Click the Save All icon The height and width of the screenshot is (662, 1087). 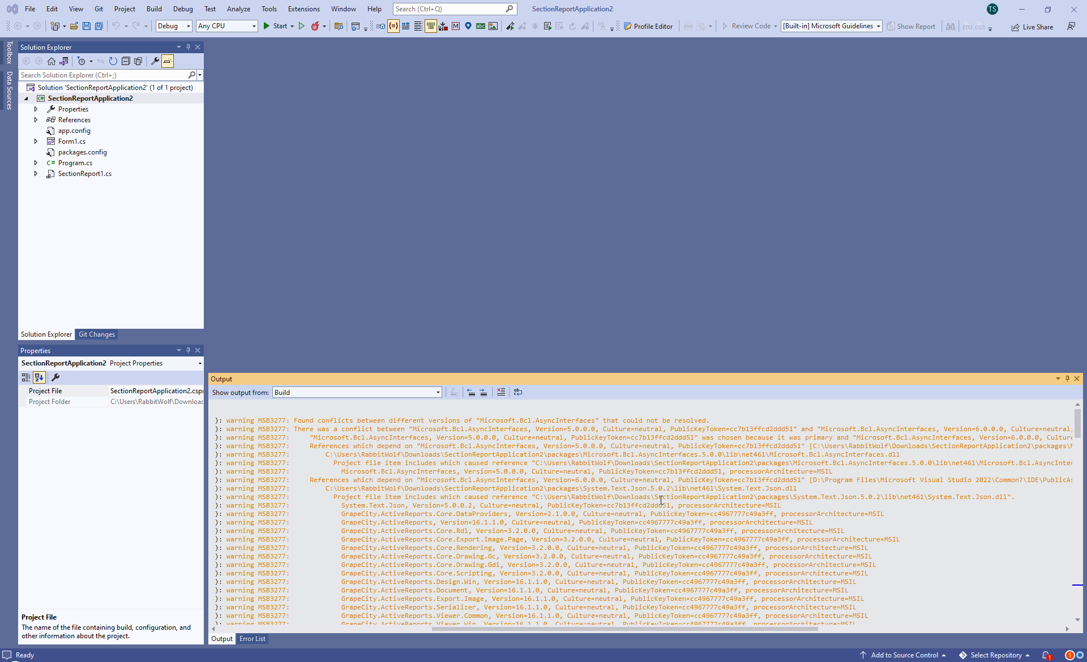(x=99, y=26)
